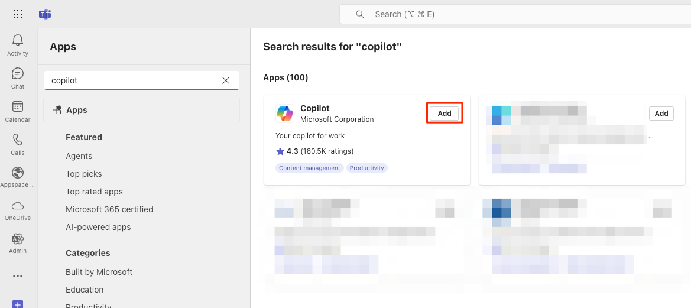691x308 pixels.
Task: Open the OneDrive cloud icon
Action: pyautogui.click(x=18, y=205)
